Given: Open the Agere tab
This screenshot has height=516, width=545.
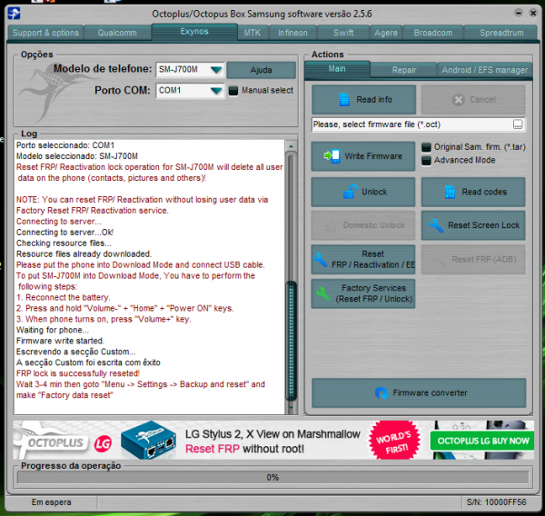Looking at the screenshot, I should pyautogui.click(x=386, y=33).
